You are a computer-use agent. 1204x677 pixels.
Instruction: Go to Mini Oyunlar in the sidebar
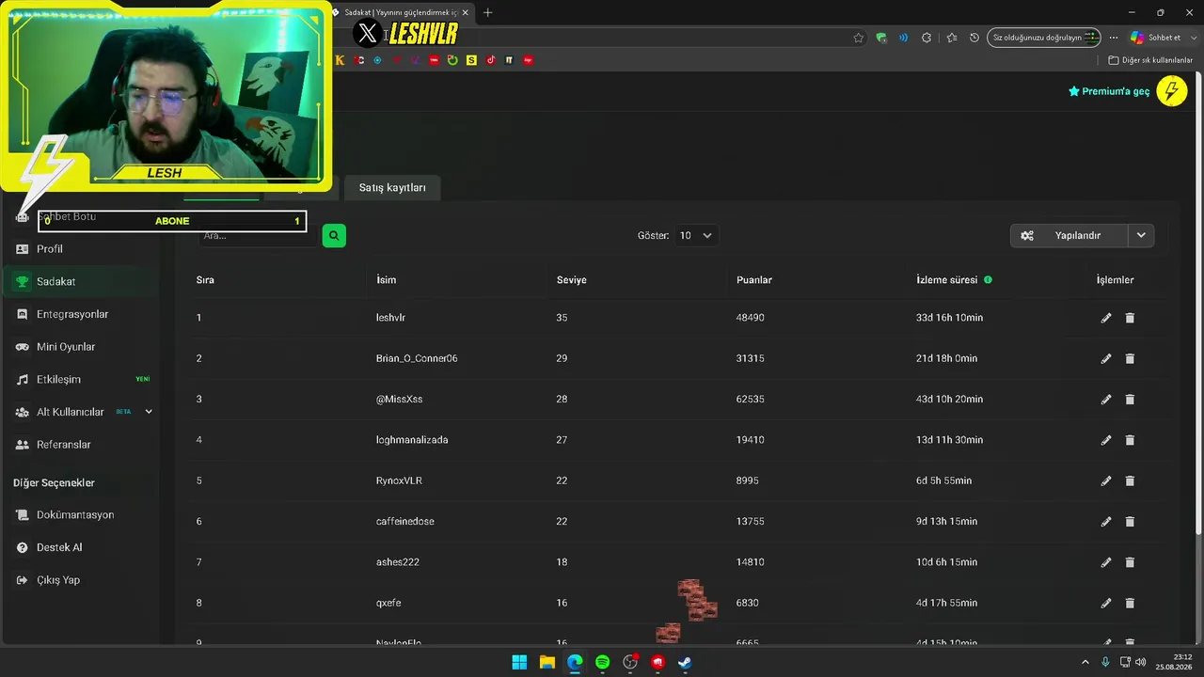click(x=81, y=347)
